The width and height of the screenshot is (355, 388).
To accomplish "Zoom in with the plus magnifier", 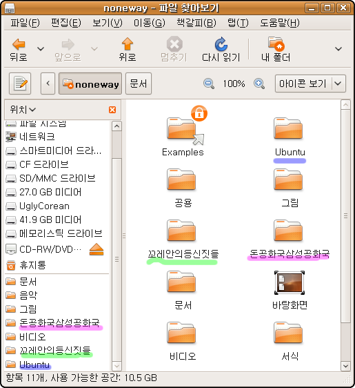I will 259,84.
